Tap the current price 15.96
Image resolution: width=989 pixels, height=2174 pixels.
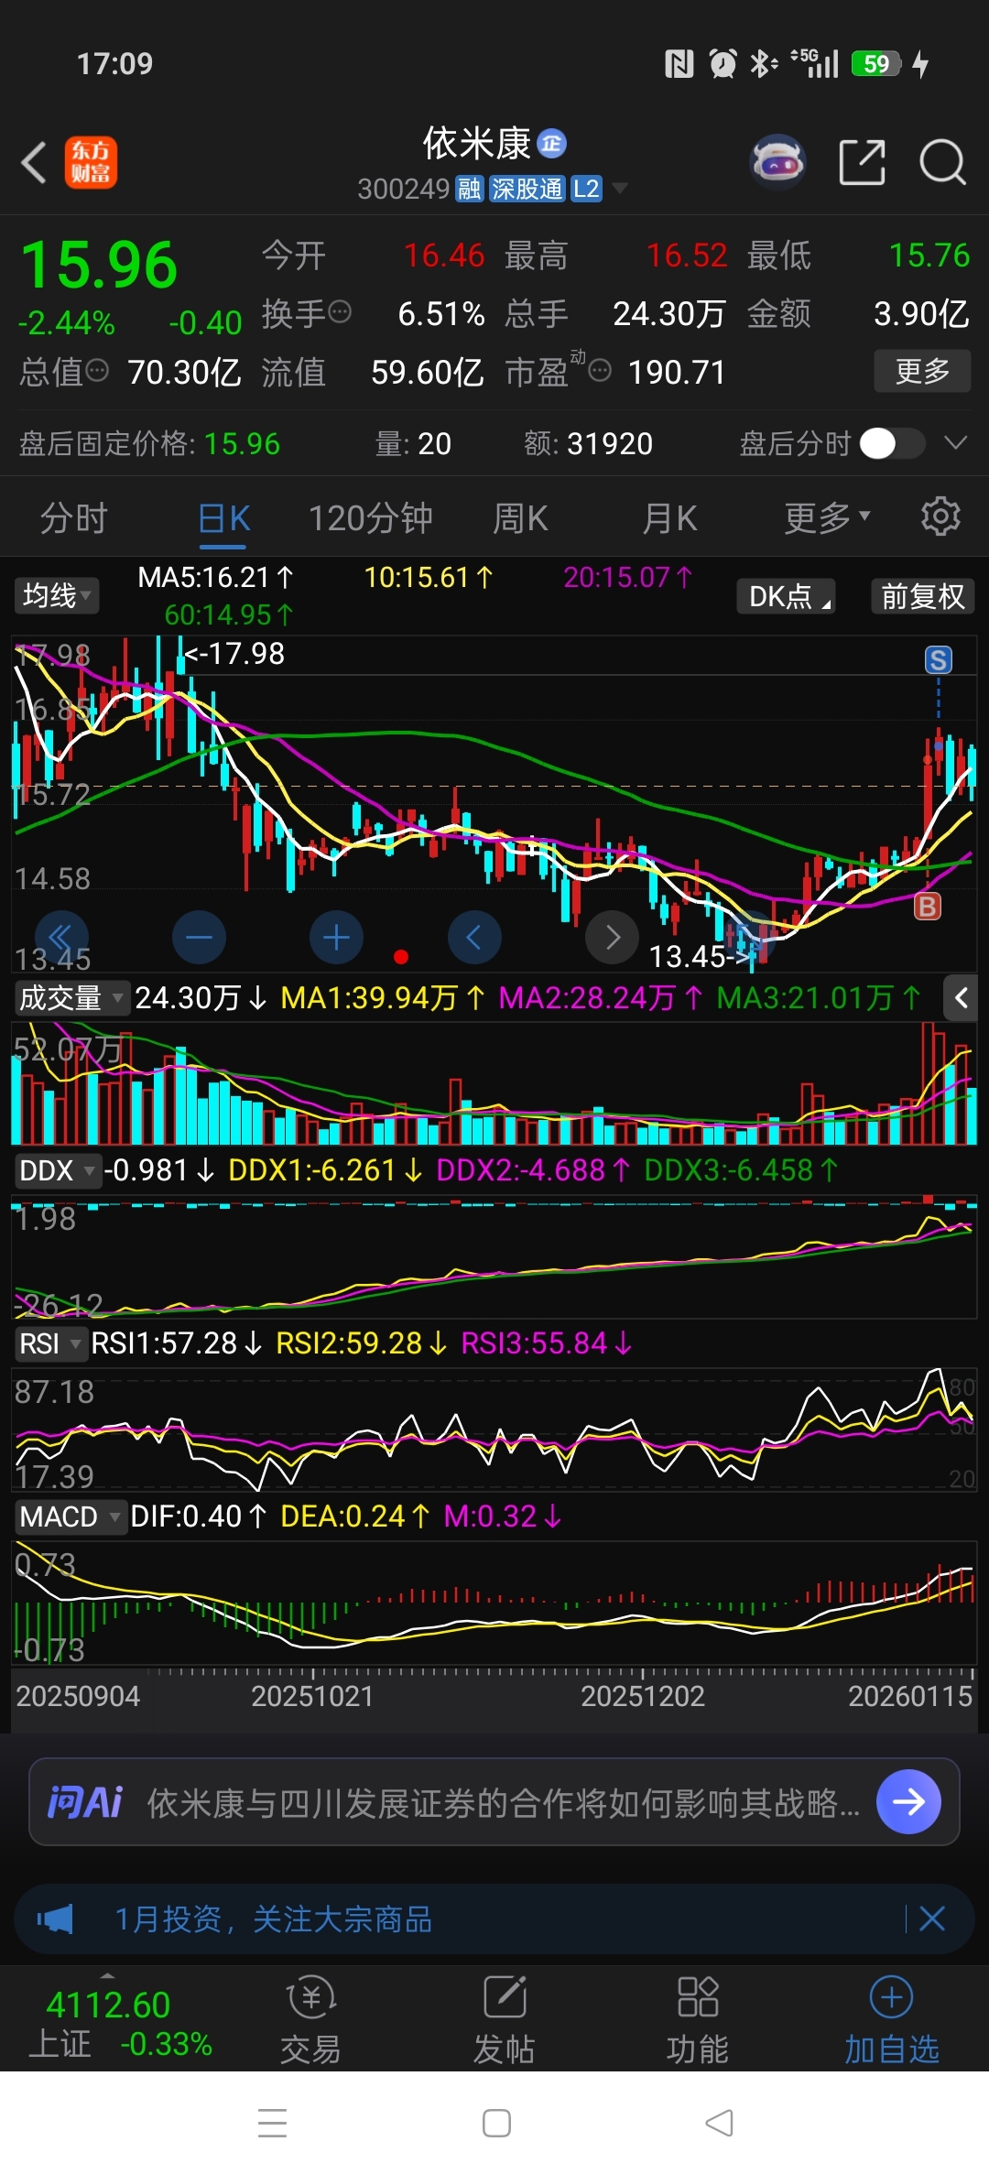99,266
